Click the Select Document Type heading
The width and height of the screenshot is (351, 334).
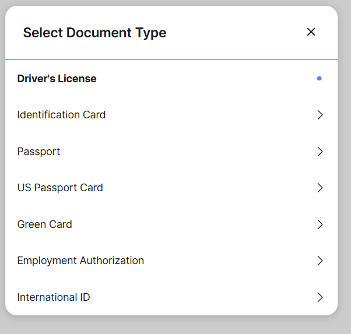click(x=94, y=33)
